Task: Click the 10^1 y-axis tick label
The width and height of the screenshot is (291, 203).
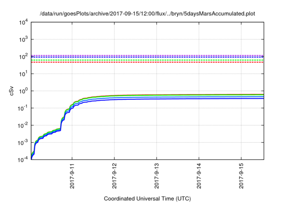Action: 23,74
